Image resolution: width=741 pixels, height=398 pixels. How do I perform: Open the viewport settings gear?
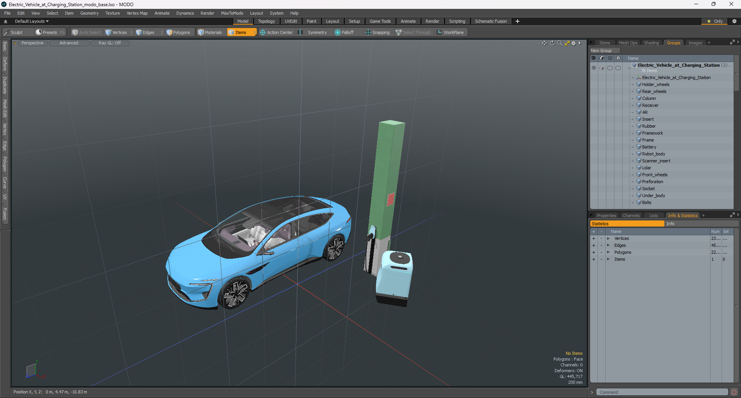click(574, 43)
